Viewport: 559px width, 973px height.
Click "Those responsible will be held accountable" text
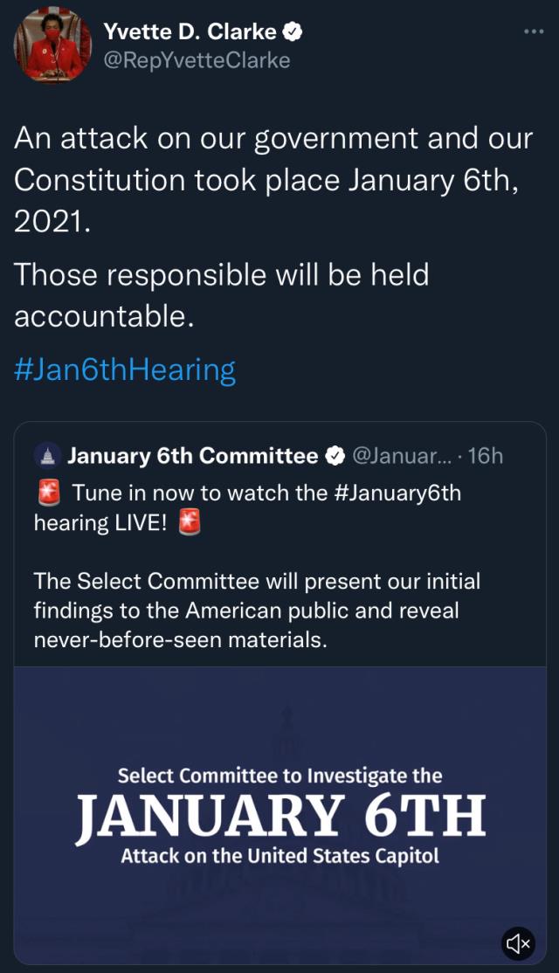(221, 295)
